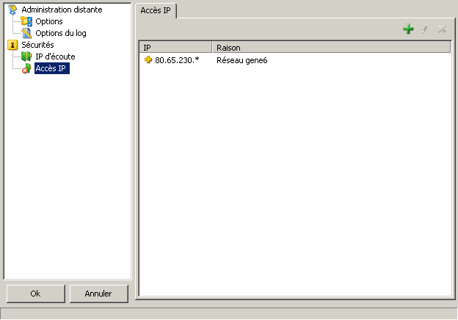
Task: Open IP d'écoute settings node
Action: [55, 57]
